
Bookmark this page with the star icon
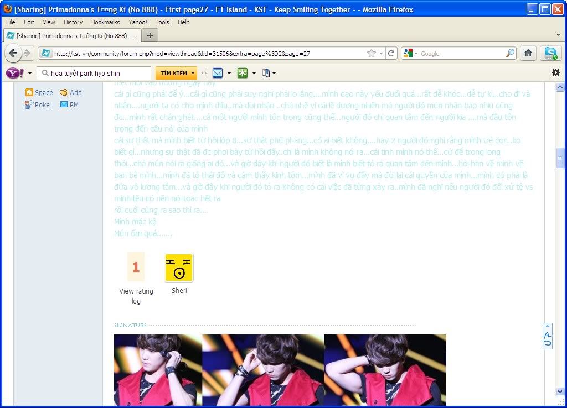tap(372, 54)
